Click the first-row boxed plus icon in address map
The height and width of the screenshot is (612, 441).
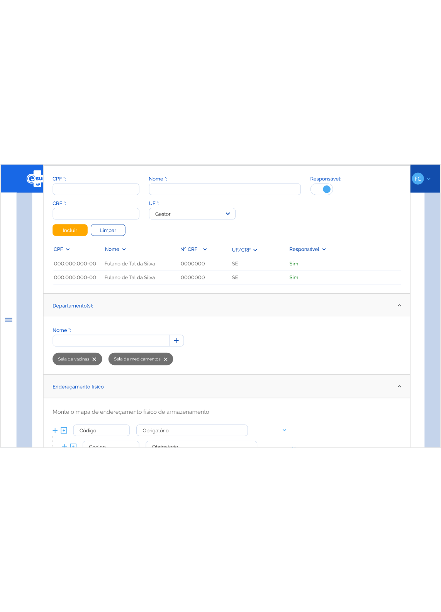[64, 430]
